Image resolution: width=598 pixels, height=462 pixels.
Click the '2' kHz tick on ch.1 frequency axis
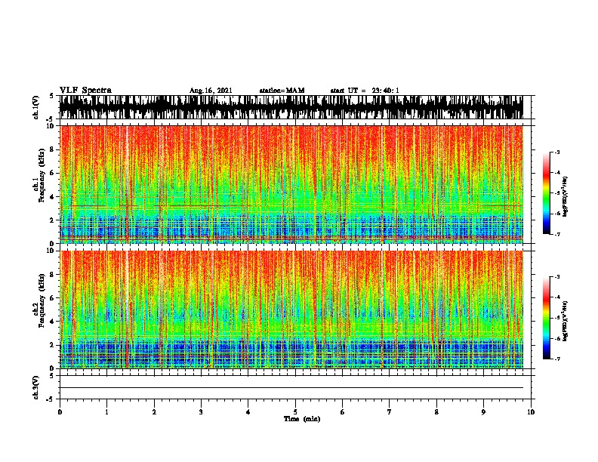pos(53,220)
